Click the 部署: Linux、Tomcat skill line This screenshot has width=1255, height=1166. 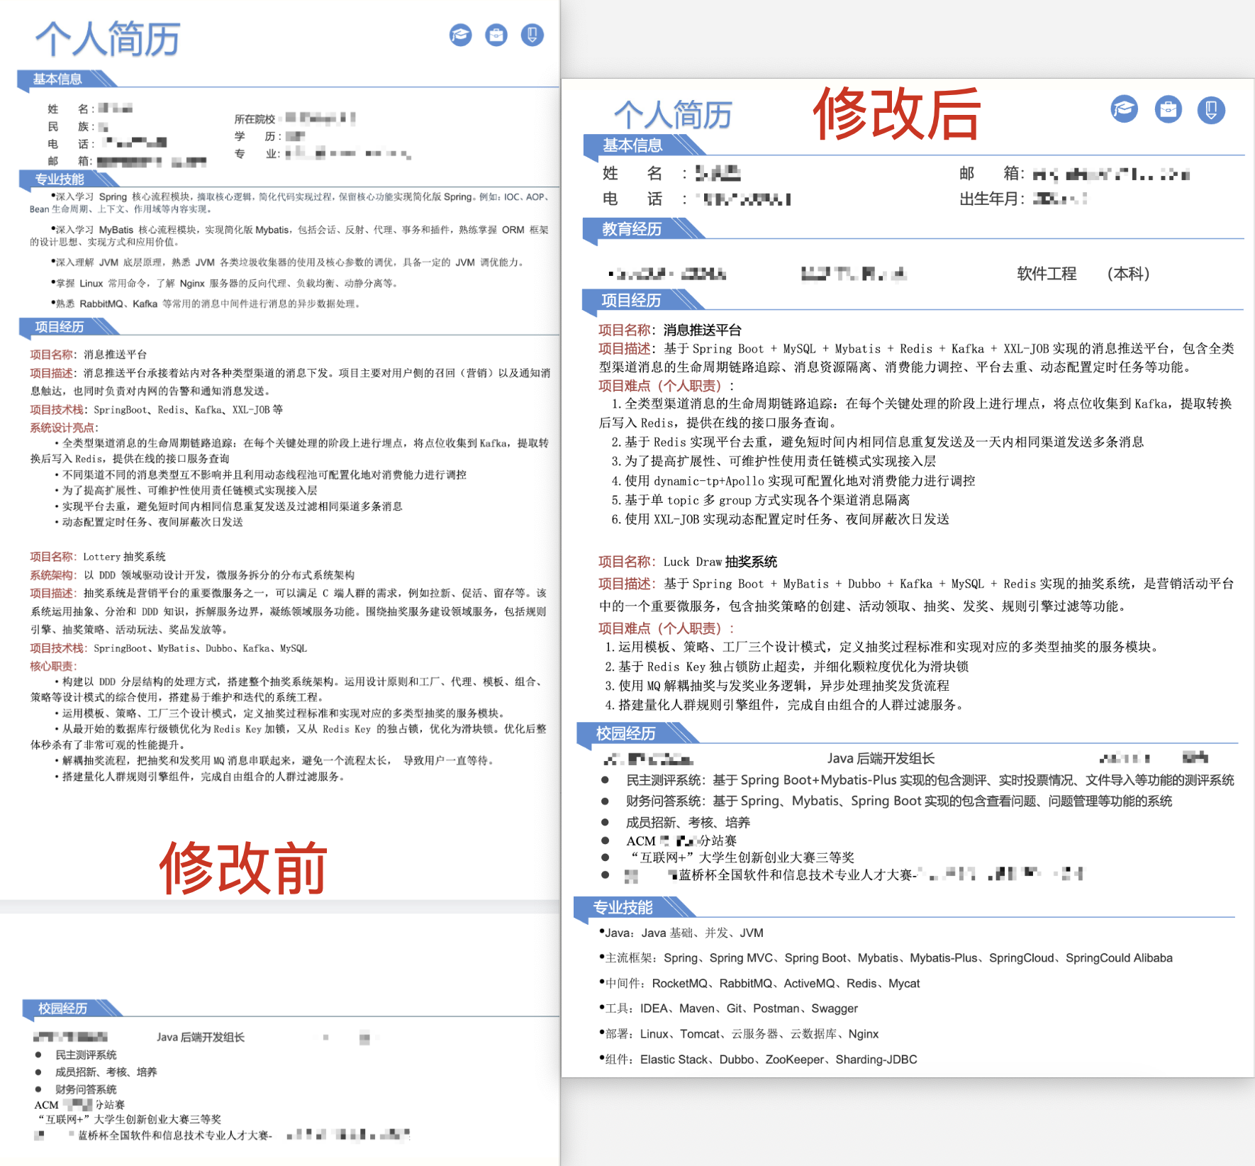(x=739, y=1034)
